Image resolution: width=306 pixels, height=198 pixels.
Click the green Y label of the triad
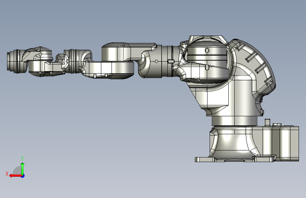[x=22, y=158]
